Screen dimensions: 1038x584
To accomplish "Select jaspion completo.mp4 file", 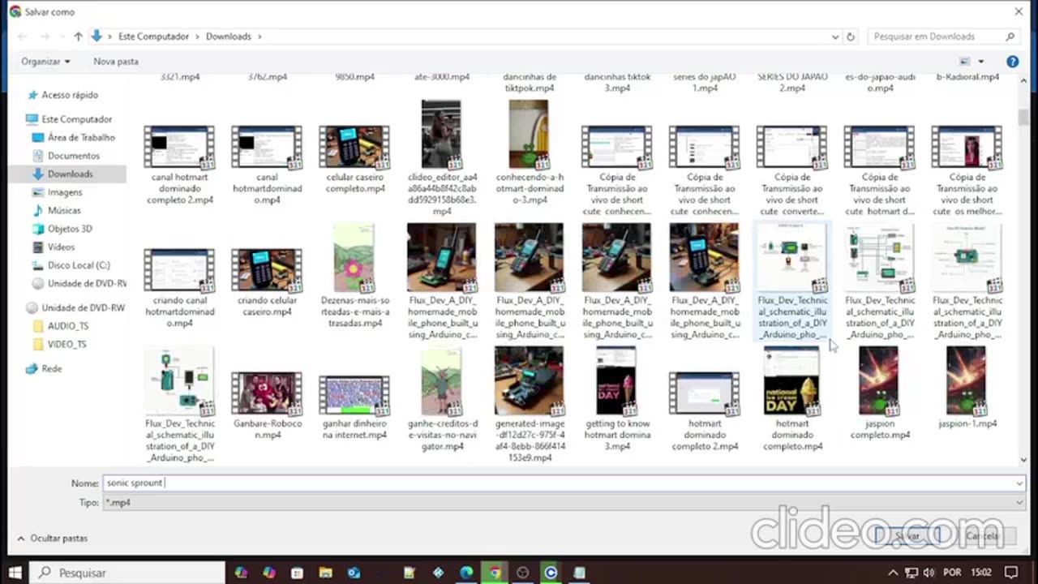I will (x=879, y=394).
